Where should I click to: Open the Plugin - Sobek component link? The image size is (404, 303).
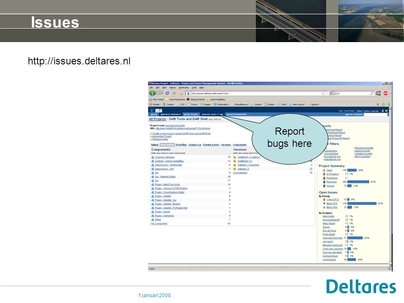(x=162, y=212)
